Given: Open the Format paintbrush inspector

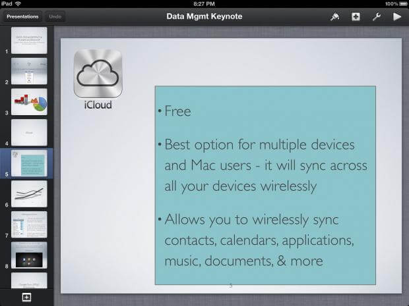Looking at the screenshot, I should pyautogui.click(x=334, y=16).
